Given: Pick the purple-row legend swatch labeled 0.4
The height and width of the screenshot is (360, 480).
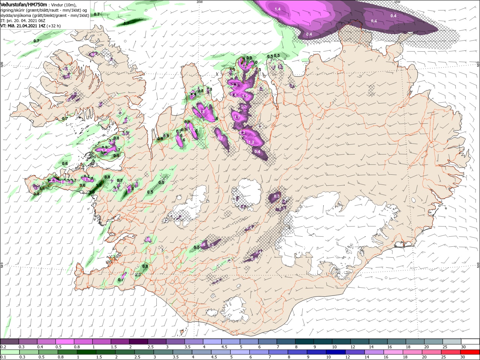Looking at the screenshot, I should 46,342.
